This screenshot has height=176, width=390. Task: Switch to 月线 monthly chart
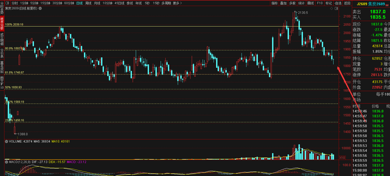[x=97, y=3]
